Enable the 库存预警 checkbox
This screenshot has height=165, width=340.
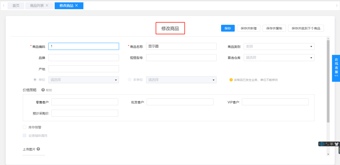pyautogui.click(x=25, y=127)
